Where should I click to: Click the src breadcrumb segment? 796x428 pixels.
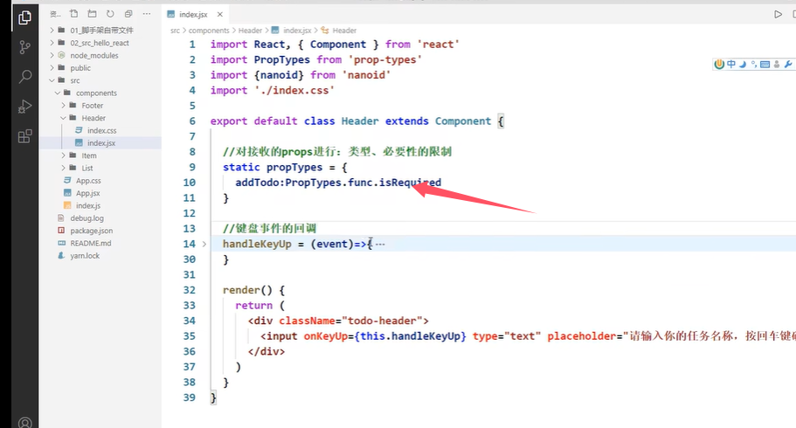[175, 31]
